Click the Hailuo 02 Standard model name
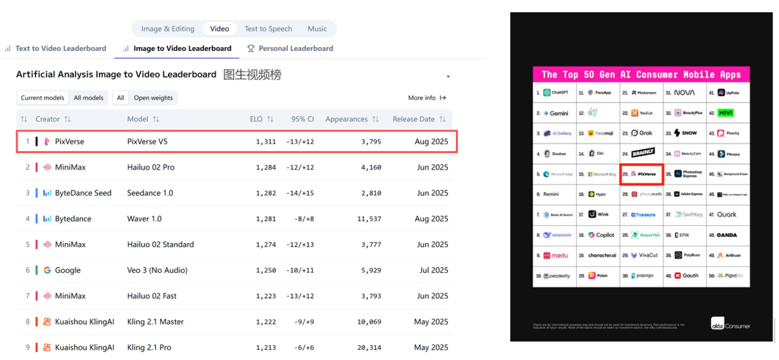This screenshot has width=779, height=360. [160, 245]
